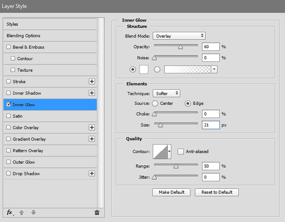The image size is (285, 222).
Task: Enable Gradient Overlay checkbox
Action: 8,139
